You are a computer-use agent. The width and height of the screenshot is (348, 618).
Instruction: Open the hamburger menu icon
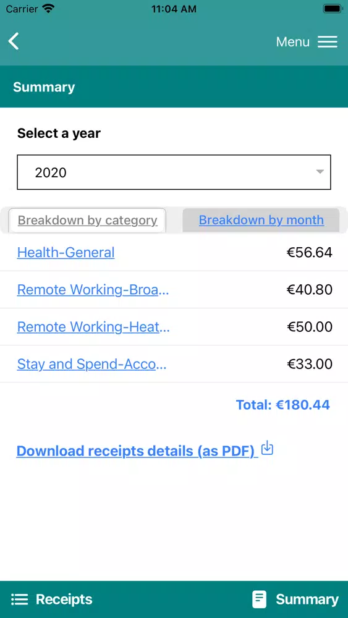(328, 42)
